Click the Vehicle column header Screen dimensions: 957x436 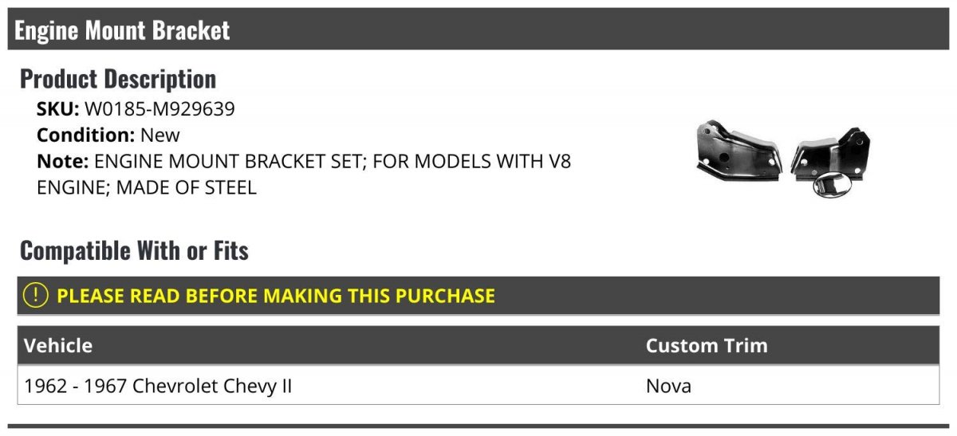coord(58,346)
